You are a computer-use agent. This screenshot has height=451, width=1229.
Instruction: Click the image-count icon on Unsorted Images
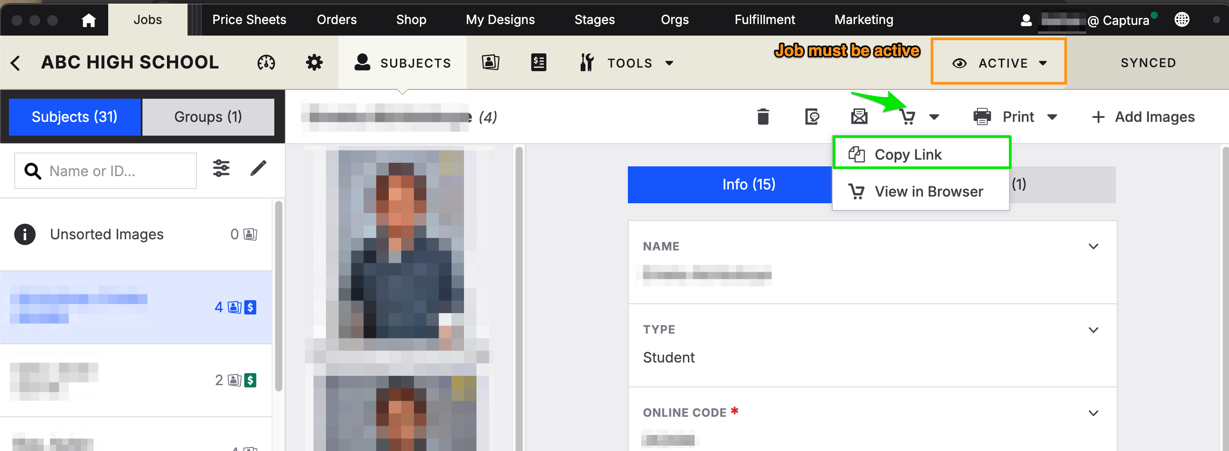(x=250, y=234)
